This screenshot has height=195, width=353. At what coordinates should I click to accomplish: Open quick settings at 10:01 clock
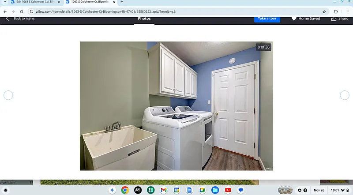(x=340, y=190)
